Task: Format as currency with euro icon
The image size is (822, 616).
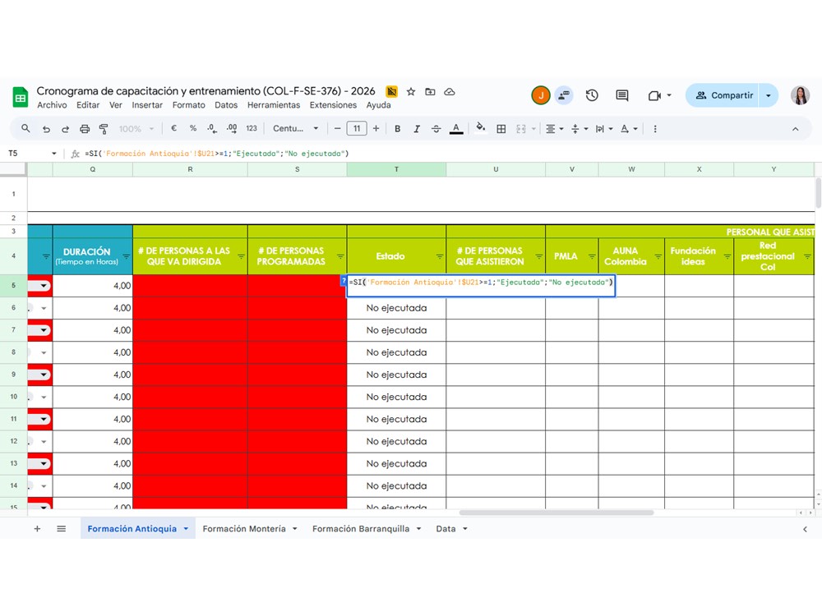Action: point(174,128)
